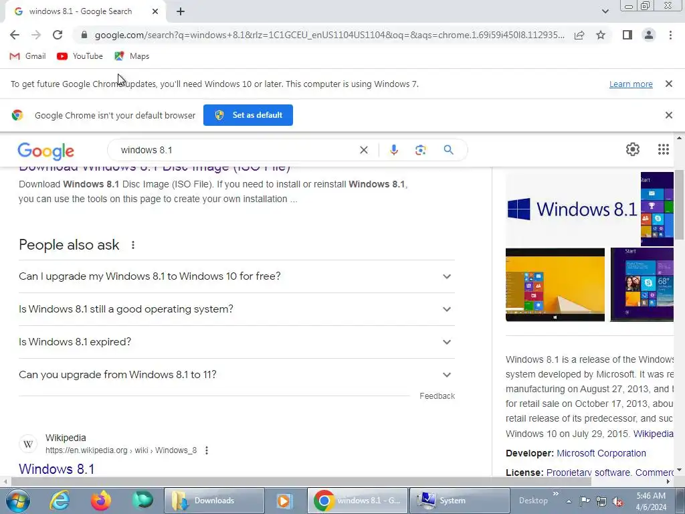Expand "Can I upgrade my Windows 8.1 to Windows 10 for free?"

[237, 276]
